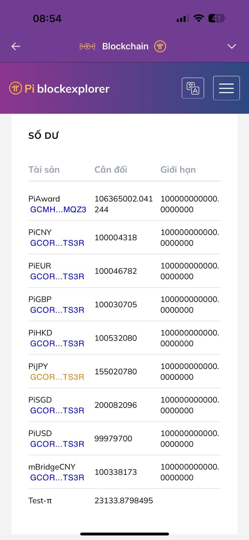
Task: Open PiAward issuer GCMH...MQZ3 link
Action: 58,209
